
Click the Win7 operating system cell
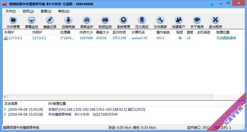(x=160, y=38)
